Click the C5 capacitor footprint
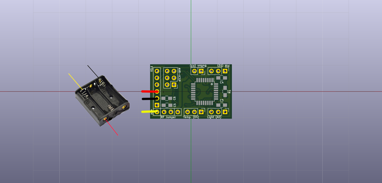The height and width of the screenshot is (183, 382). tap(166, 105)
